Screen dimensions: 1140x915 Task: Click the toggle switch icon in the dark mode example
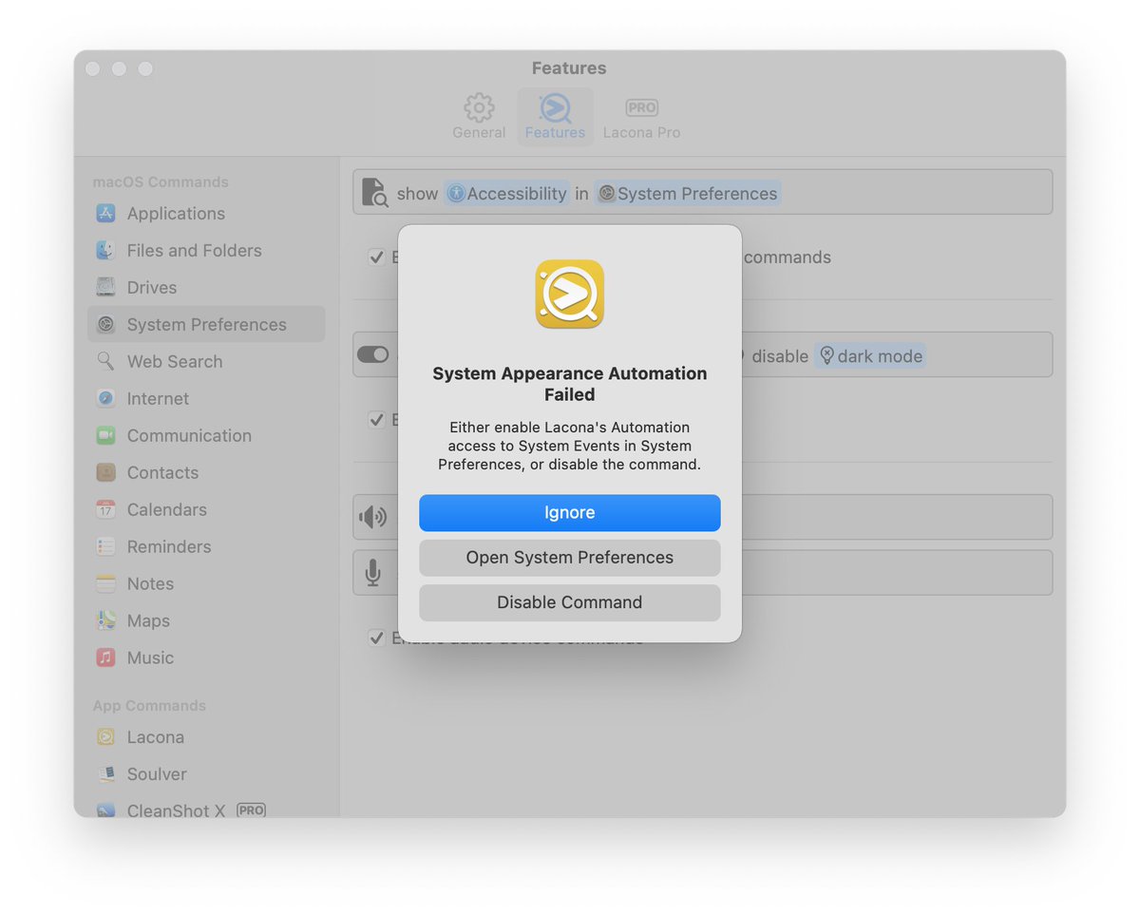[372, 354]
